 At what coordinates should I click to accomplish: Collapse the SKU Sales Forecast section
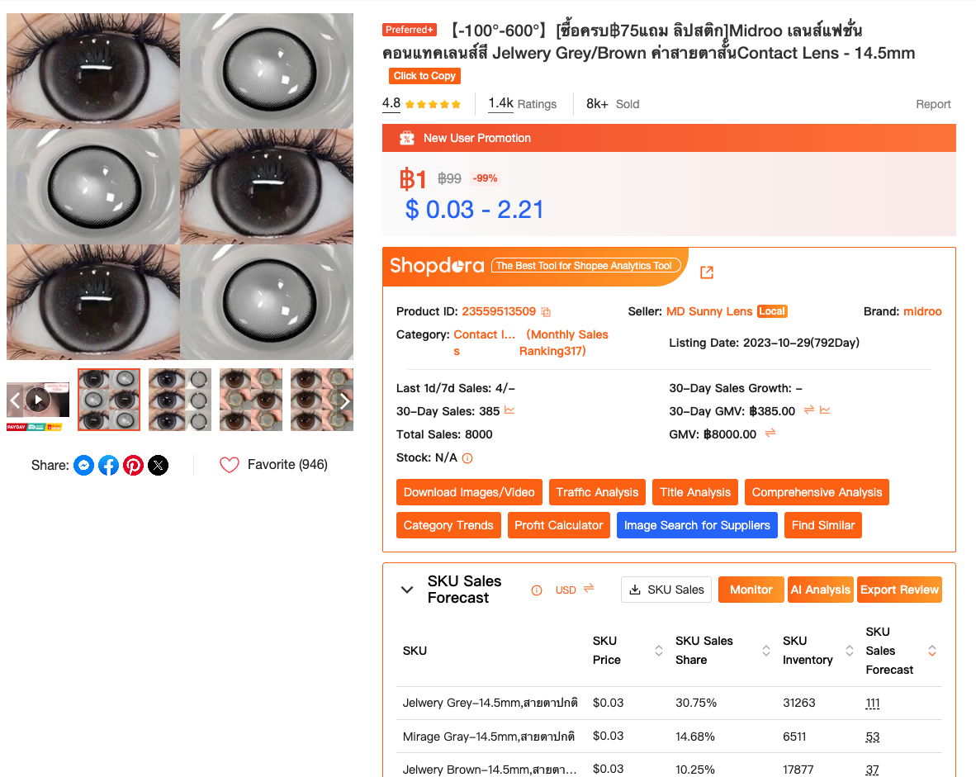point(407,590)
